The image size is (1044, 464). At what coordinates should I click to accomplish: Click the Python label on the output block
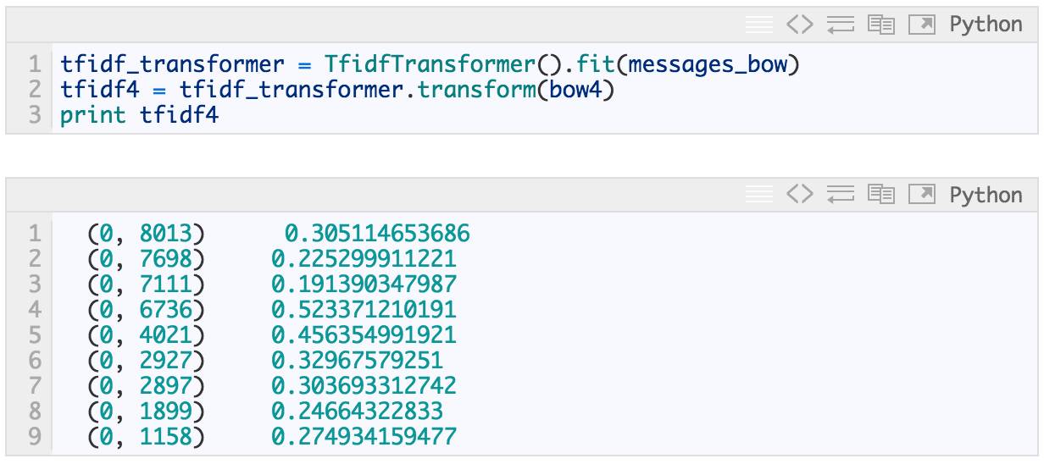pos(986,196)
